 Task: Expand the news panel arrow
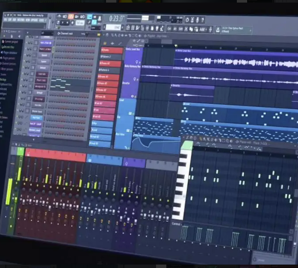point(250,31)
